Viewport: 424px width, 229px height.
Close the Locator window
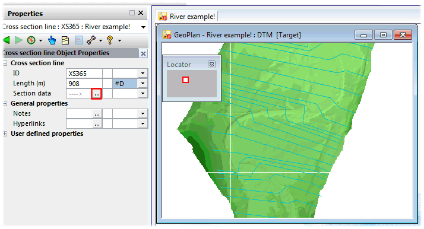click(x=212, y=64)
